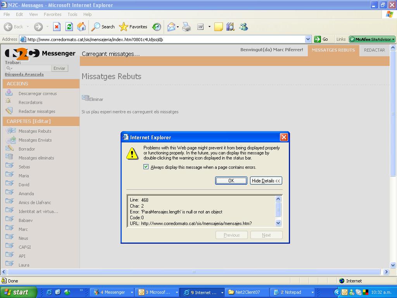The height and width of the screenshot is (298, 397).
Task: Open the Tools menu
Action: pos(72,14)
